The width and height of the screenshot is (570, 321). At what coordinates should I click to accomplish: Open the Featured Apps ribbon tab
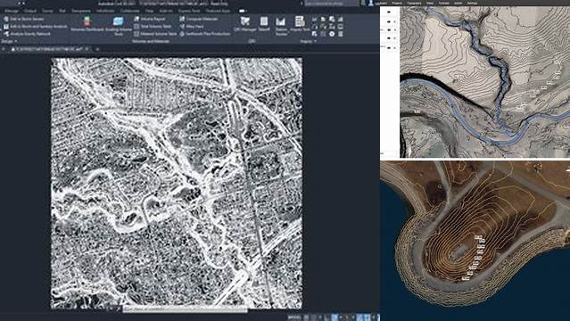(x=219, y=11)
